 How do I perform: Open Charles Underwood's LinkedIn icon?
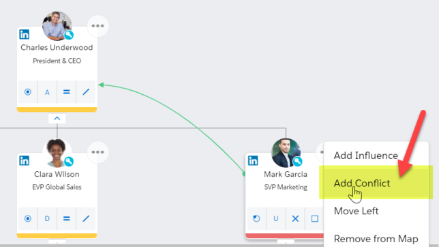click(25, 35)
